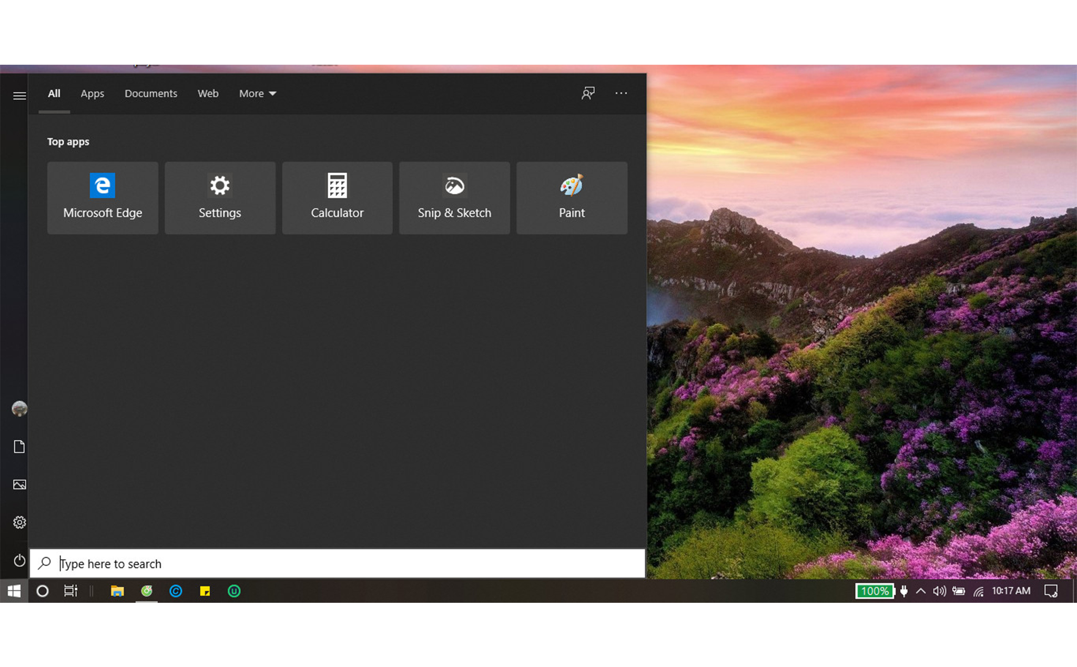Switch to the Documents filter tab
Viewport: 1077px width, 667px height.
pos(151,94)
